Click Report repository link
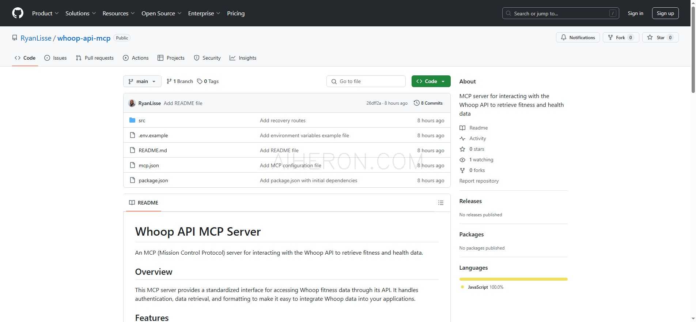This screenshot has width=696, height=322. coord(479,181)
